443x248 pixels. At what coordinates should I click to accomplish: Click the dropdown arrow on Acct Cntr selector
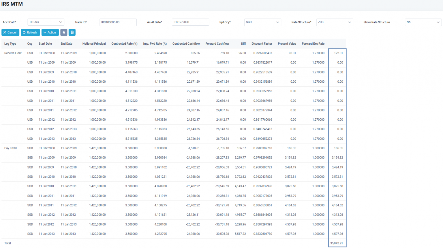[x=61, y=22]
